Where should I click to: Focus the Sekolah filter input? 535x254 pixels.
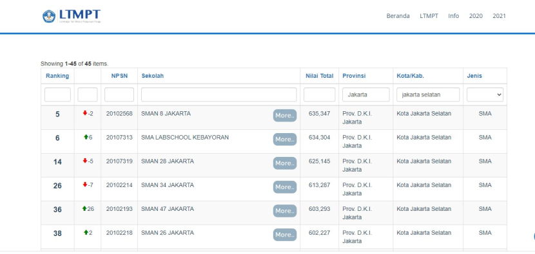click(x=219, y=95)
